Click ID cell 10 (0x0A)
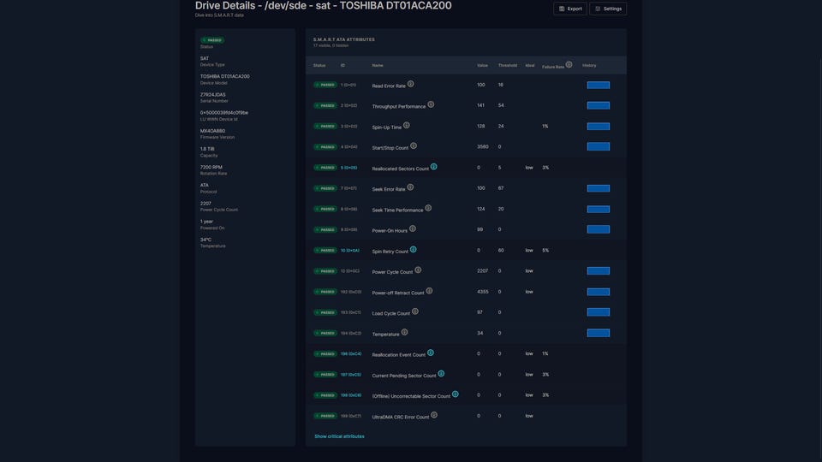This screenshot has height=462, width=822. (x=349, y=251)
